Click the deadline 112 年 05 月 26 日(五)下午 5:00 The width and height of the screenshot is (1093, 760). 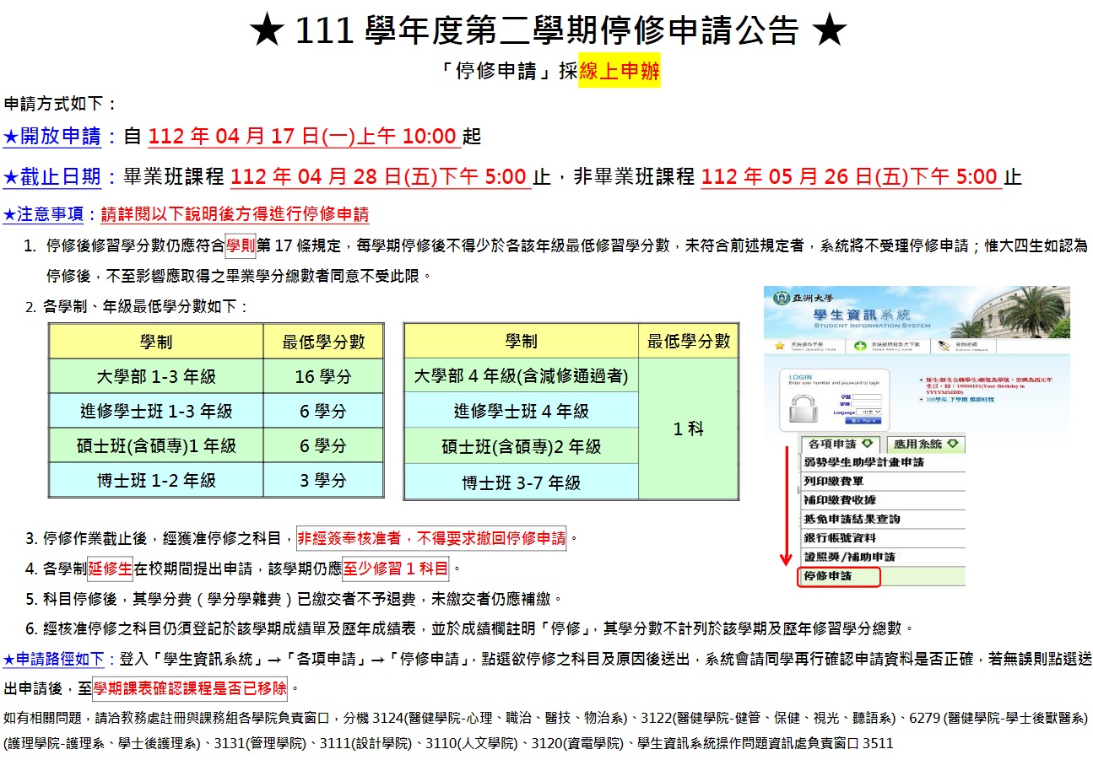[850, 177]
